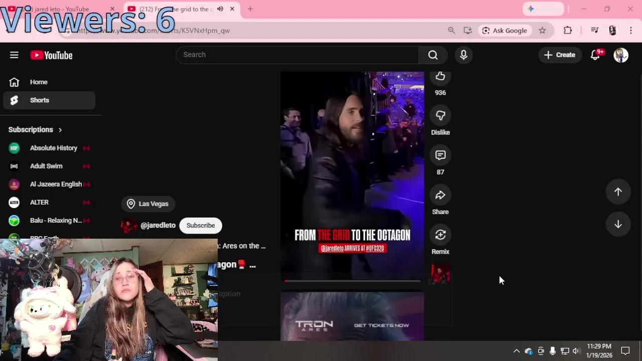Open the taskbar clock and date

(x=599, y=351)
